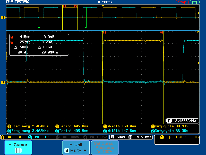Click the delta voltage 3.16V readout
206x155 pixels.
(x=45, y=47)
